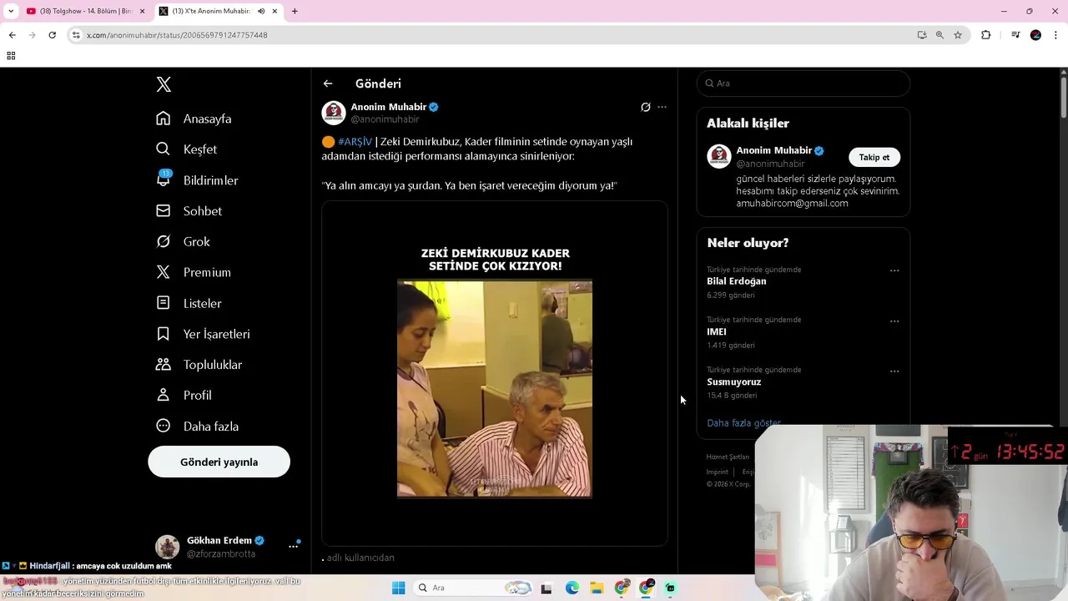
Task: Open options for Susmuyoruz trend
Action: [894, 371]
